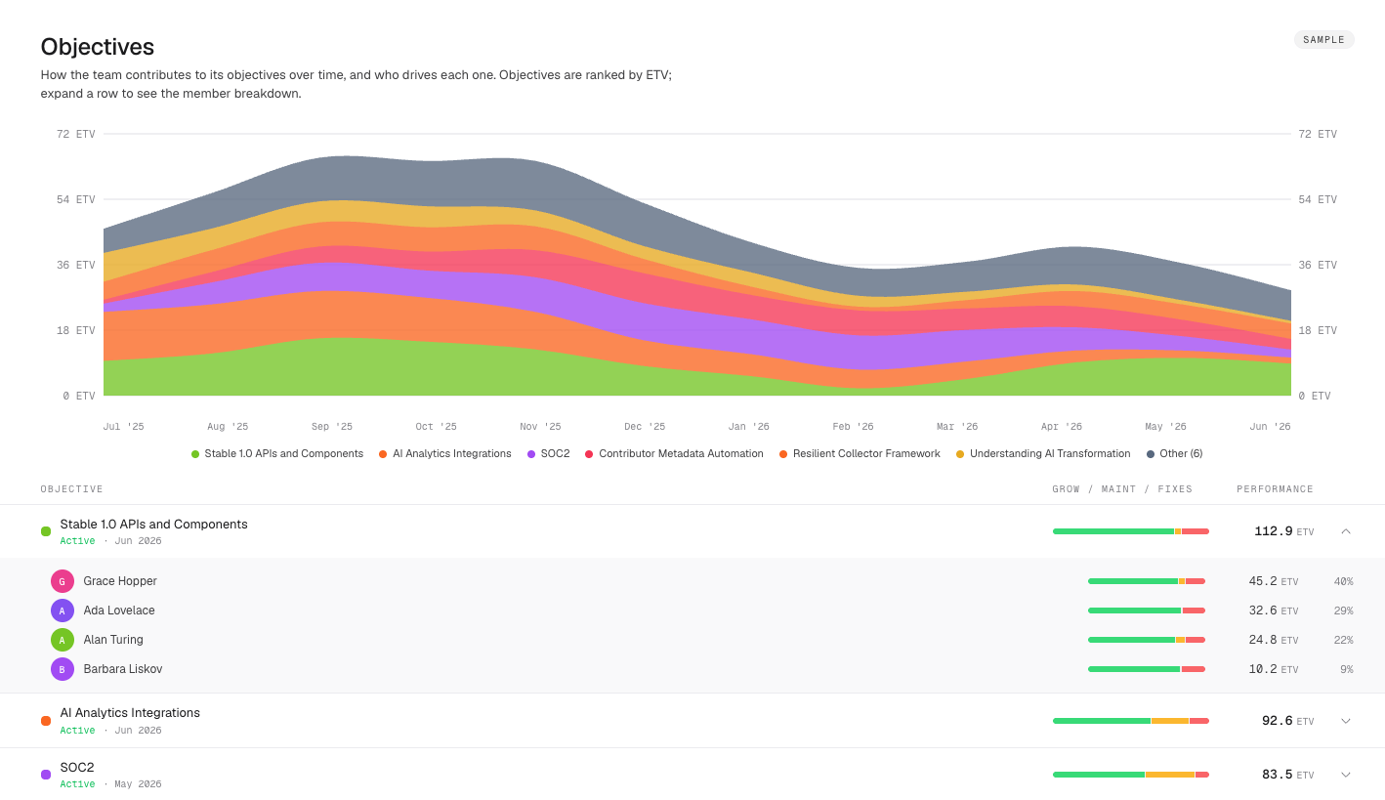1385x800 pixels.
Task: Click the Nov '25 axis label
Action: [x=540, y=427]
